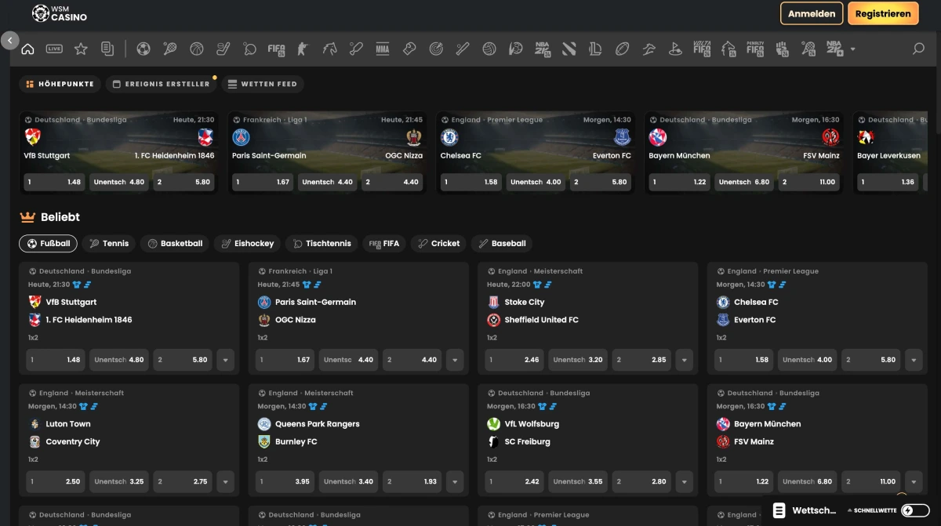Open the WSM Casino logo
The height and width of the screenshot is (526, 941).
(59, 13)
